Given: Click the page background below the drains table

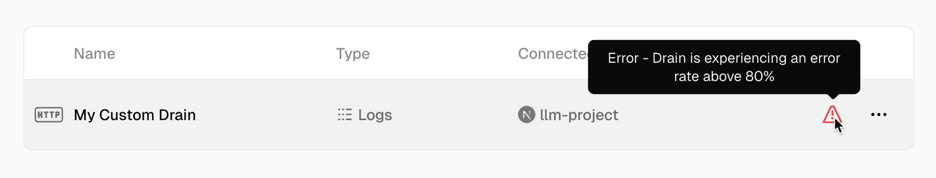Looking at the screenshot, I should click(x=468, y=165).
